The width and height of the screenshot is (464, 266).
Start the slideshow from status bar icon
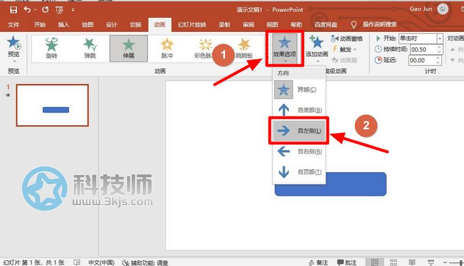coord(430,262)
